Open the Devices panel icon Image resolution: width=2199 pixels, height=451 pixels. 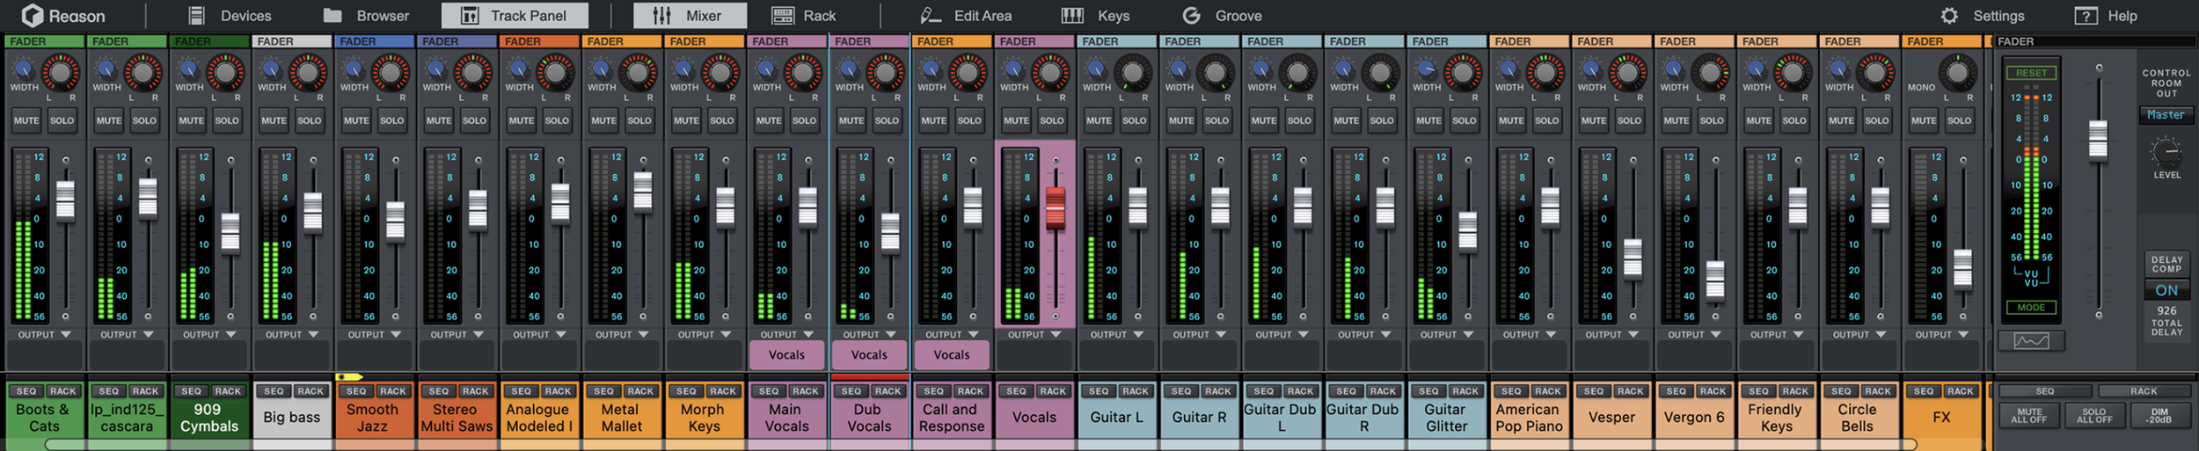tap(197, 16)
